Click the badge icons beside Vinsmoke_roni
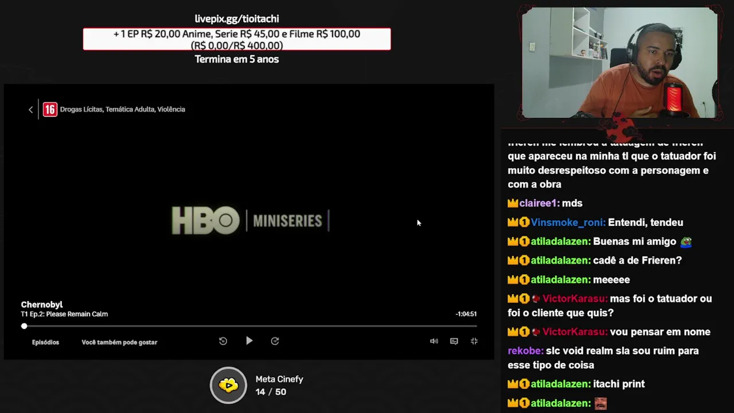Image resolution: width=734 pixels, height=413 pixels. coord(518,223)
